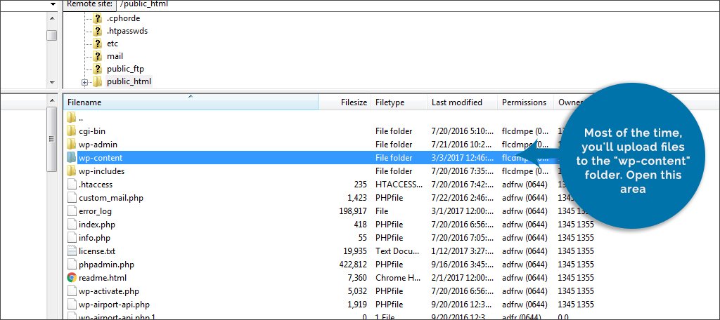
Task: Click the wp-admin folder icon
Action: point(71,145)
